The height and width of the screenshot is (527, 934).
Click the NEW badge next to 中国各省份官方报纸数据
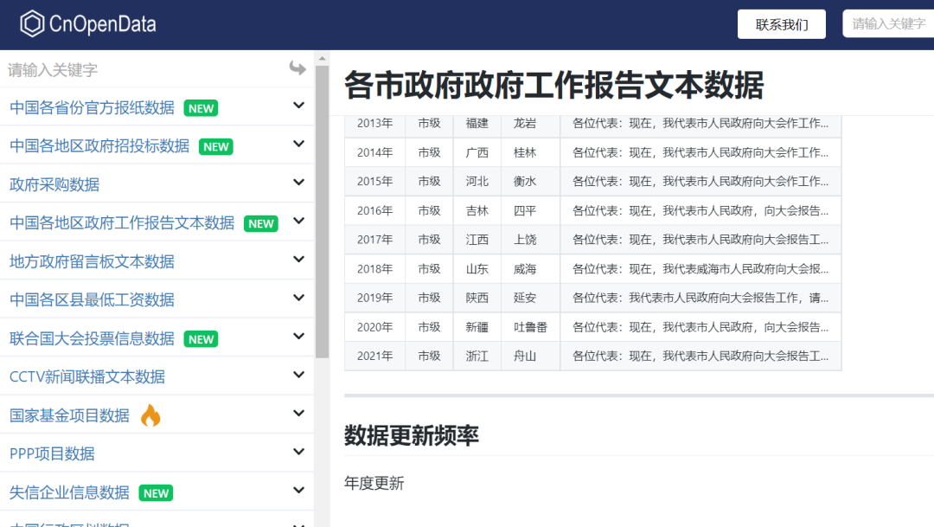202,108
